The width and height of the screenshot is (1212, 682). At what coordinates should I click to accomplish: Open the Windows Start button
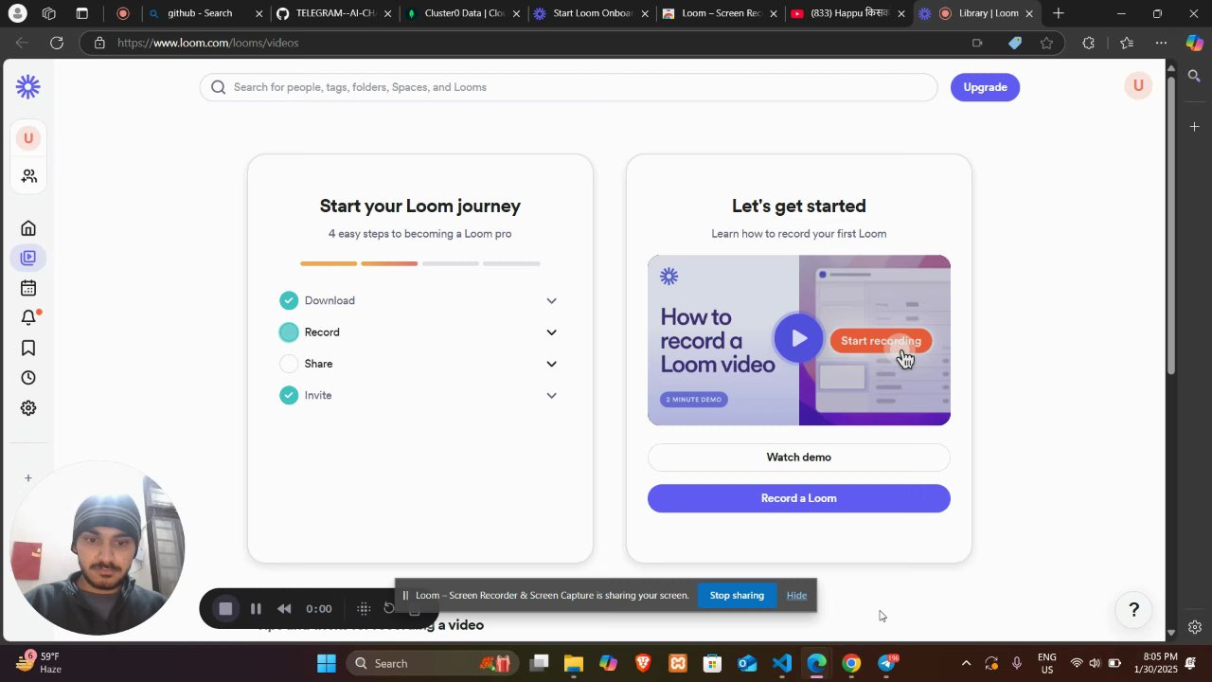[x=327, y=663]
